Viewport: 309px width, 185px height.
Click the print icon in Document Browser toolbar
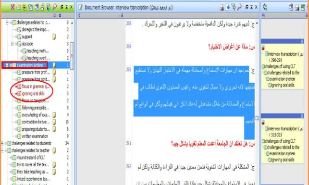(x=222, y=8)
